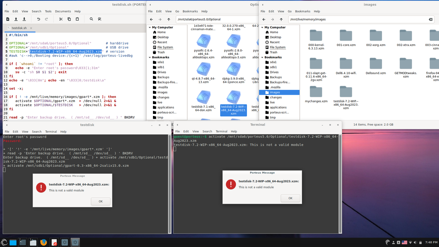Image resolution: width=439 pixels, height=247 pixels.
Task: Undo the last edit in testdisk.sh
Action: (x=38, y=19)
